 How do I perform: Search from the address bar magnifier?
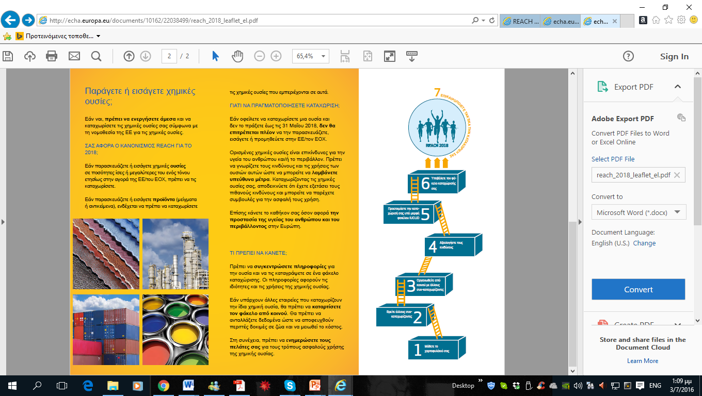tap(475, 21)
